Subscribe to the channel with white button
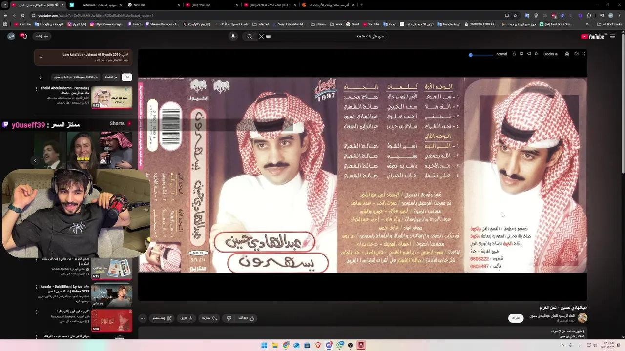The height and width of the screenshot is (351, 625). (x=516, y=318)
